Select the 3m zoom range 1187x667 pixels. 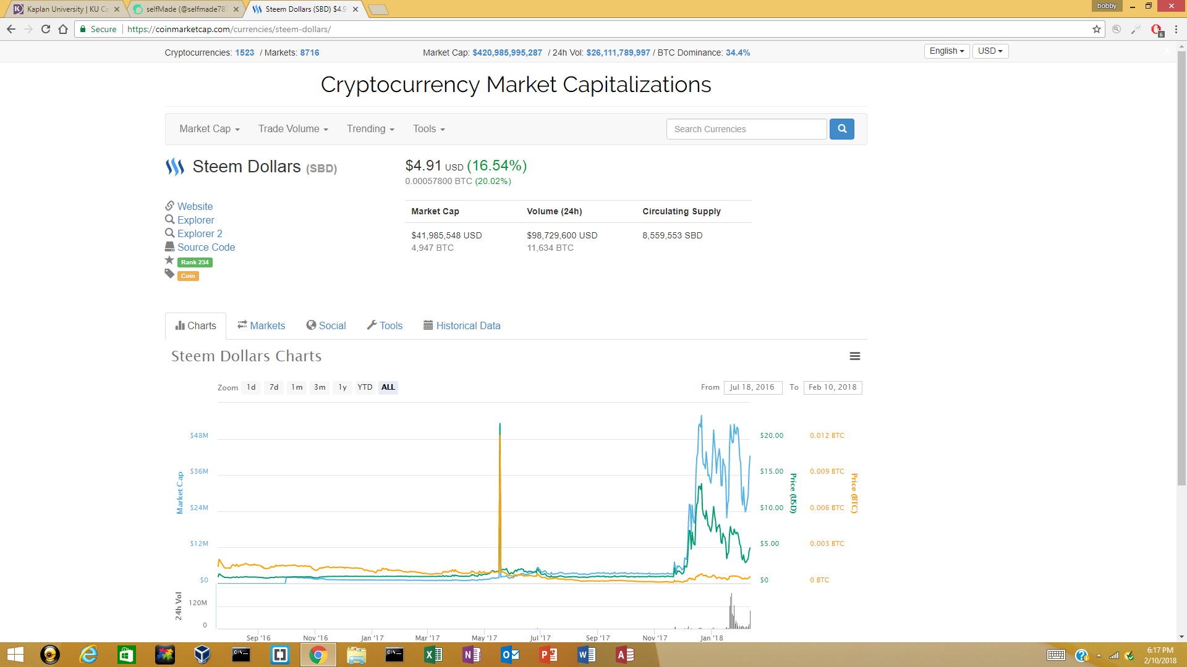[320, 387]
